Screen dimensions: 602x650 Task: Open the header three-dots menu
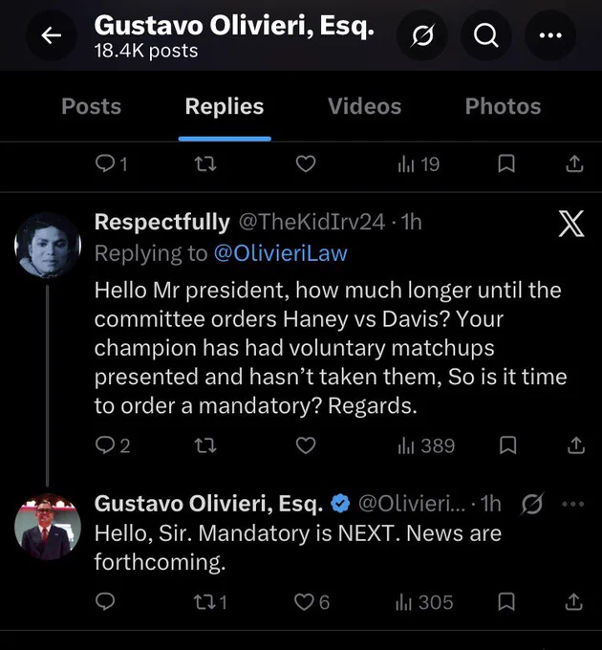[x=550, y=35]
